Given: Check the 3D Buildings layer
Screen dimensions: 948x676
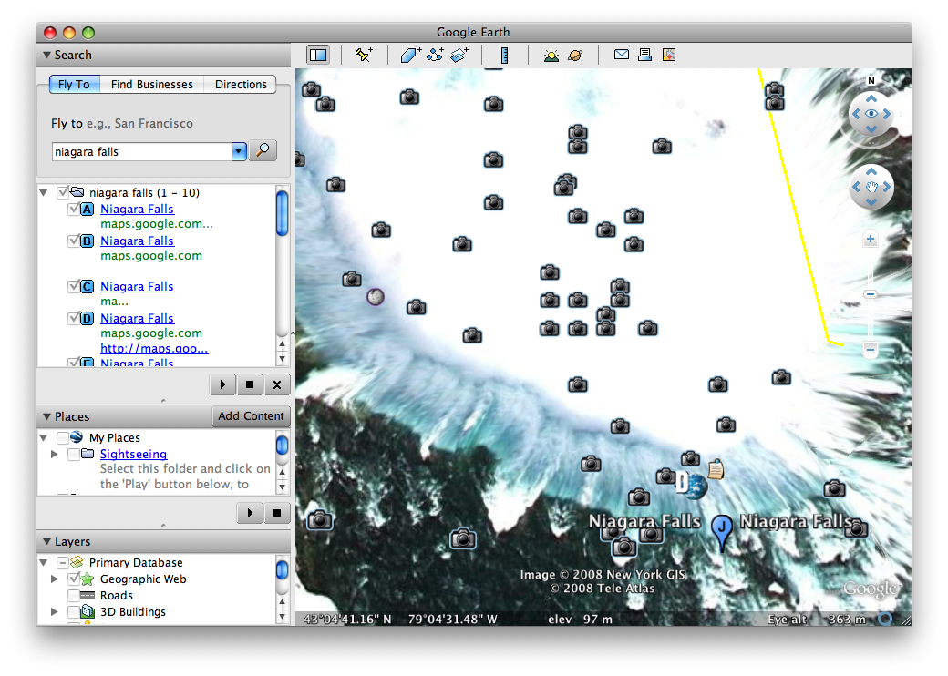Looking at the screenshot, I should [x=74, y=612].
